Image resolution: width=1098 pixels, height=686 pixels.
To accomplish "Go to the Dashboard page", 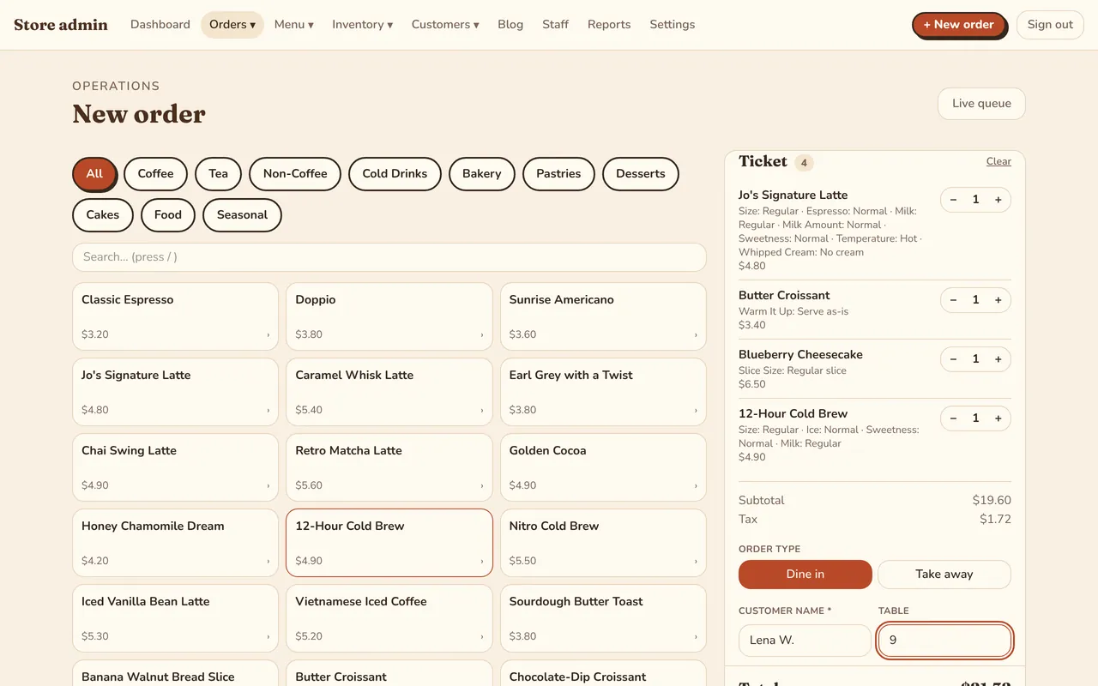I will coord(160,25).
